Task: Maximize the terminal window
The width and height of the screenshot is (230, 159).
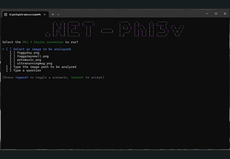Action: [x=216, y=13]
